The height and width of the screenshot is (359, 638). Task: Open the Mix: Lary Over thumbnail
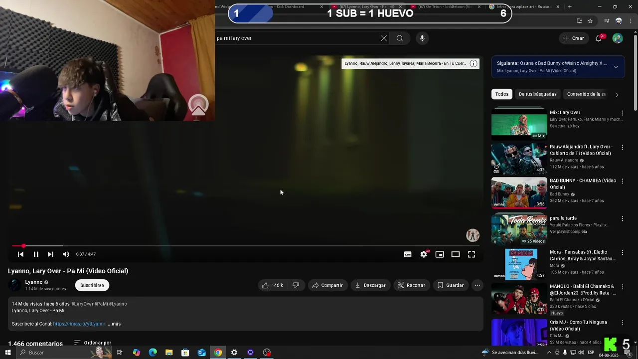pos(519,124)
